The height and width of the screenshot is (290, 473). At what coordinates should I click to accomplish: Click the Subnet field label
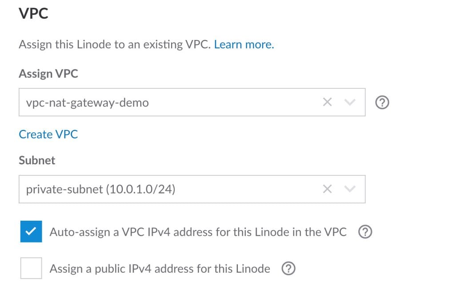click(37, 160)
